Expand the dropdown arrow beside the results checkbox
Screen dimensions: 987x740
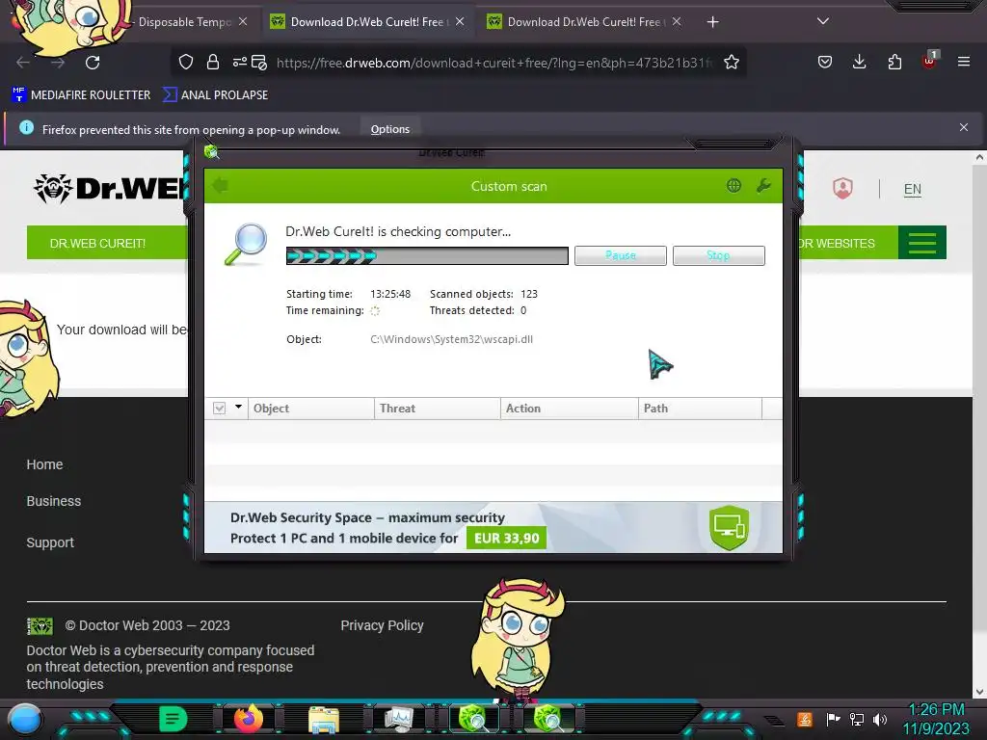pyautogui.click(x=239, y=408)
